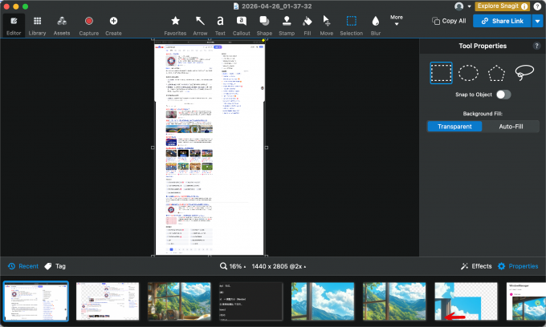Open the help question mark in title bar
546x327 pixels.
[x=537, y=6]
